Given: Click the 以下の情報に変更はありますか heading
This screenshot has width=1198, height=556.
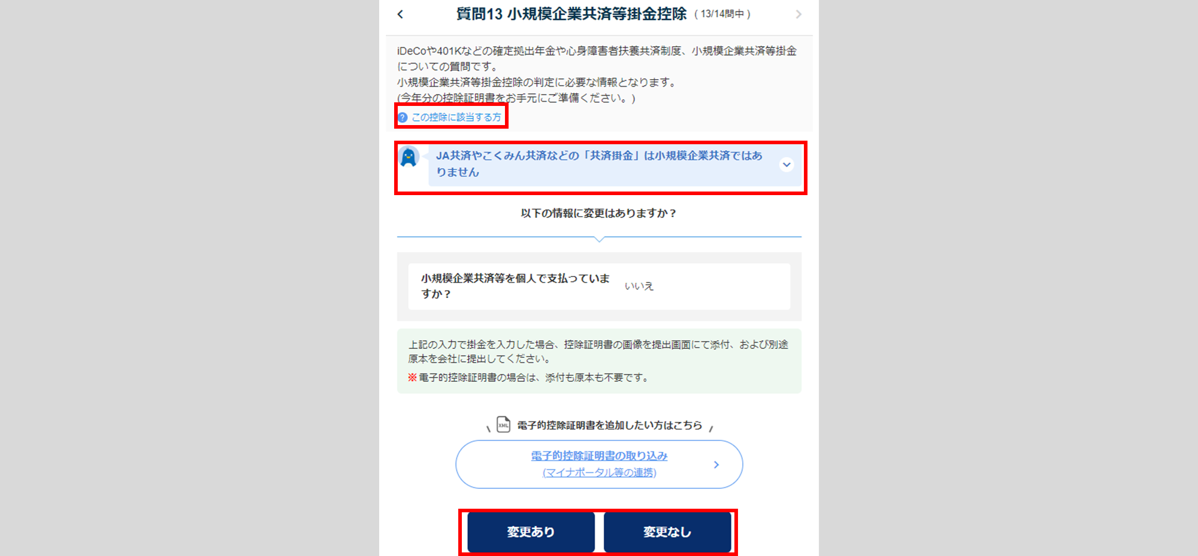Looking at the screenshot, I should pyautogui.click(x=599, y=213).
